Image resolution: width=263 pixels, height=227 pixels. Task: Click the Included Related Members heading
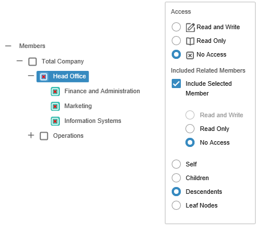click(x=208, y=70)
